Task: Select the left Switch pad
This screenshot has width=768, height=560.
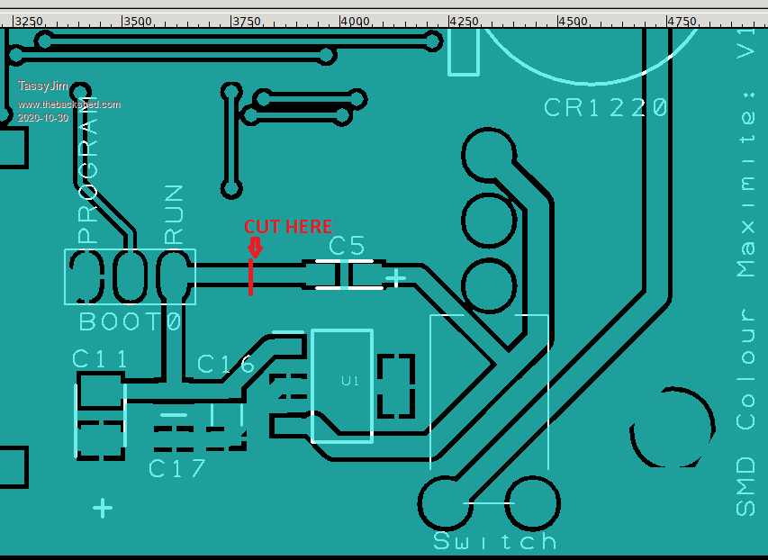Action: (x=446, y=502)
